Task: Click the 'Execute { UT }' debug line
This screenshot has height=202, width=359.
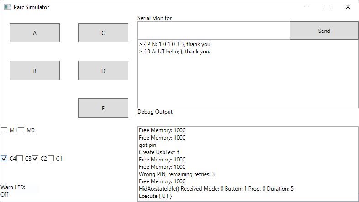Action: tap(155, 196)
